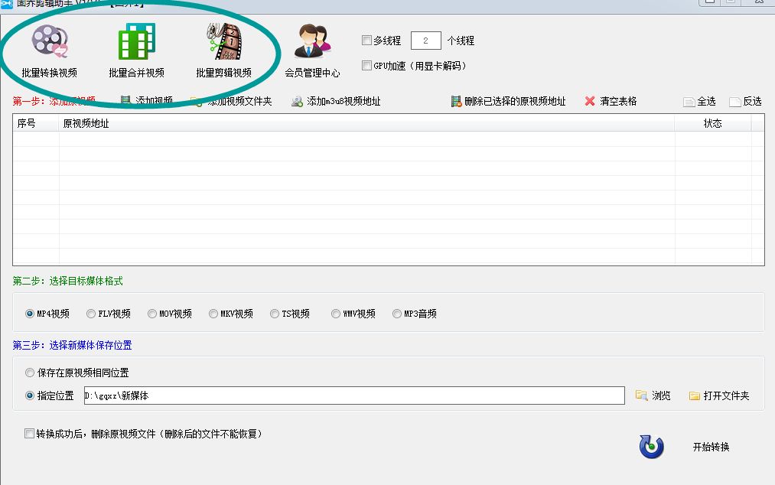Click 批量合并视频 label text
This screenshot has width=775, height=485.
tap(136, 73)
